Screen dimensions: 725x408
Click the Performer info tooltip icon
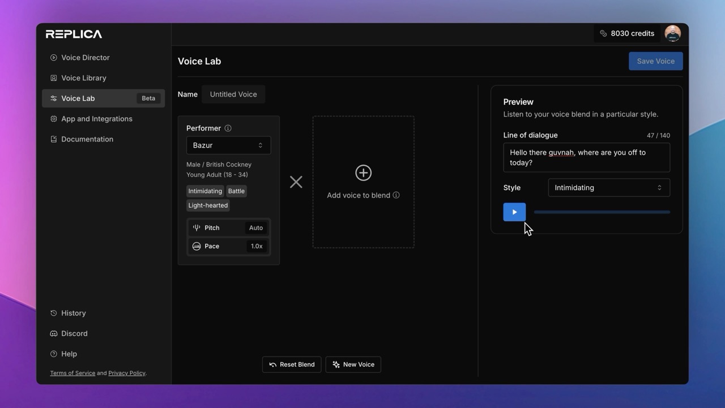(228, 128)
